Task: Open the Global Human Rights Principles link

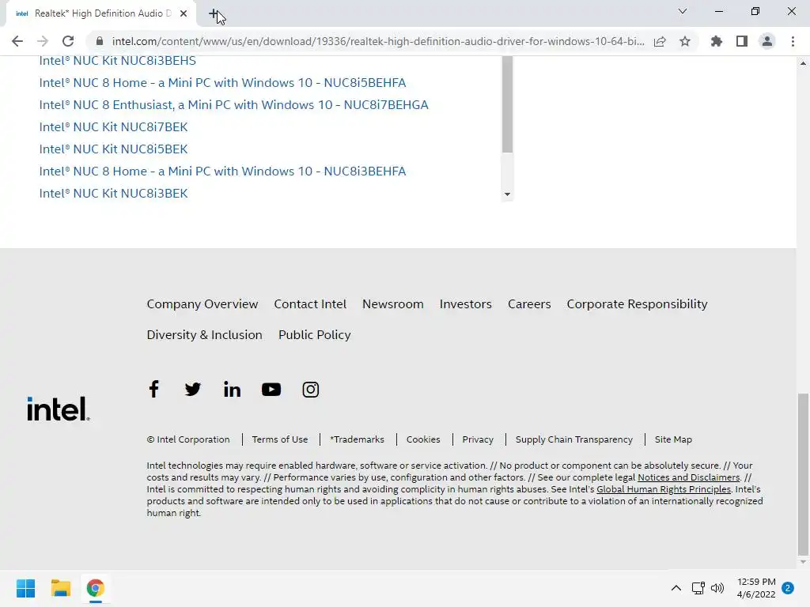Action: tap(664, 489)
